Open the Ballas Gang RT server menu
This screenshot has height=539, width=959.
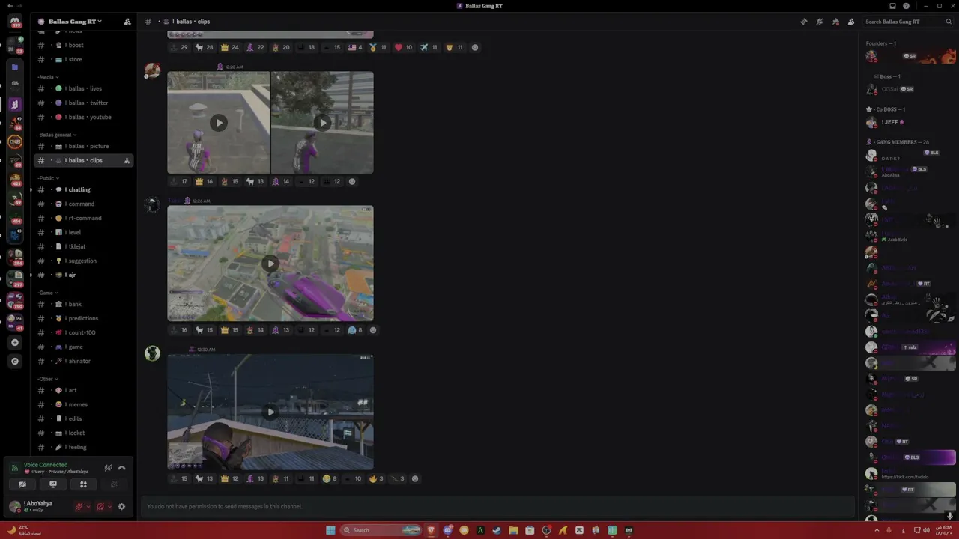coord(75,22)
